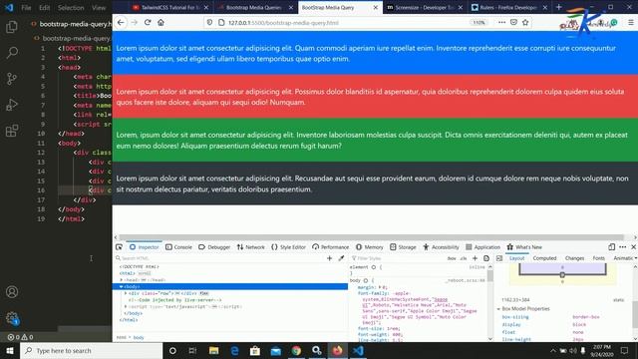
Task: Open page actions three-dot menu in URL bar
Action: pos(501,22)
